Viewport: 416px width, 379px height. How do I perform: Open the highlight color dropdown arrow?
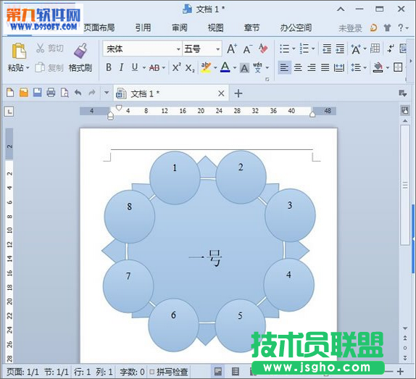[215, 68]
